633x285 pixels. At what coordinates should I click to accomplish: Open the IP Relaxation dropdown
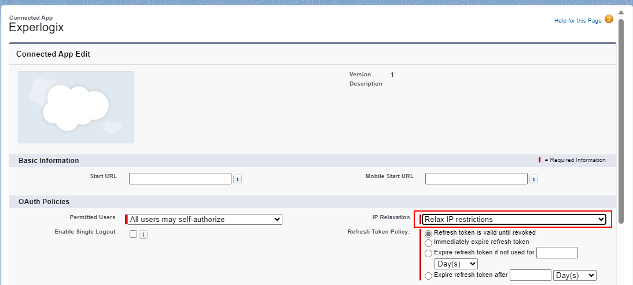514,219
